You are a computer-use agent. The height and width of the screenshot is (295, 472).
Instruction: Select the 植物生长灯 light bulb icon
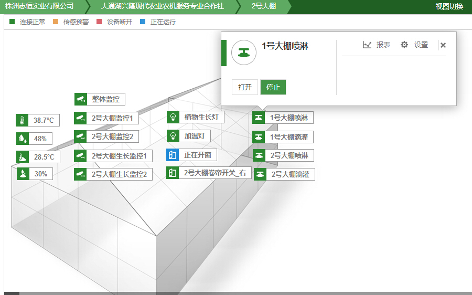pyautogui.click(x=173, y=117)
